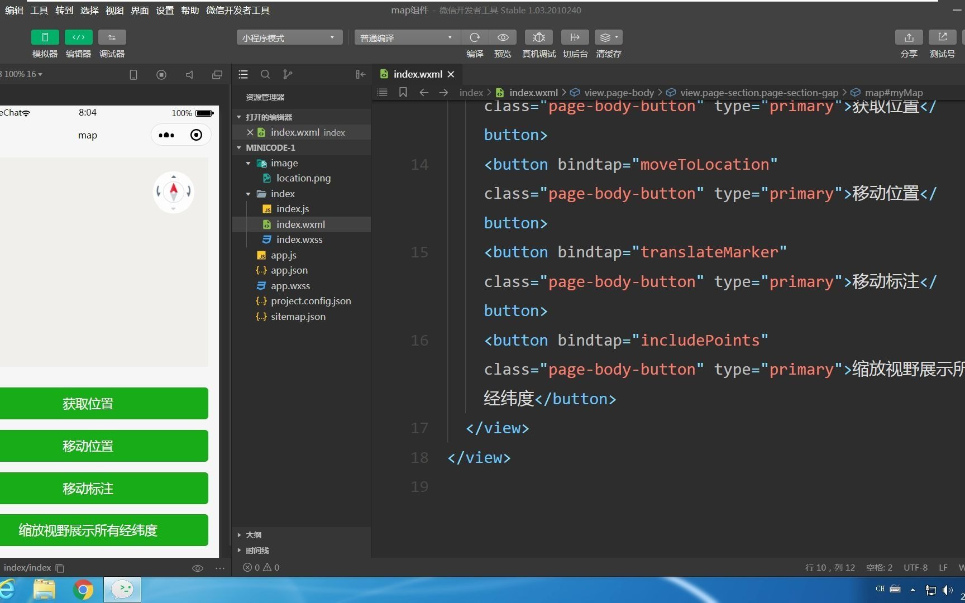Toggle the simulator panel button
965x603 pixels.
point(45,37)
